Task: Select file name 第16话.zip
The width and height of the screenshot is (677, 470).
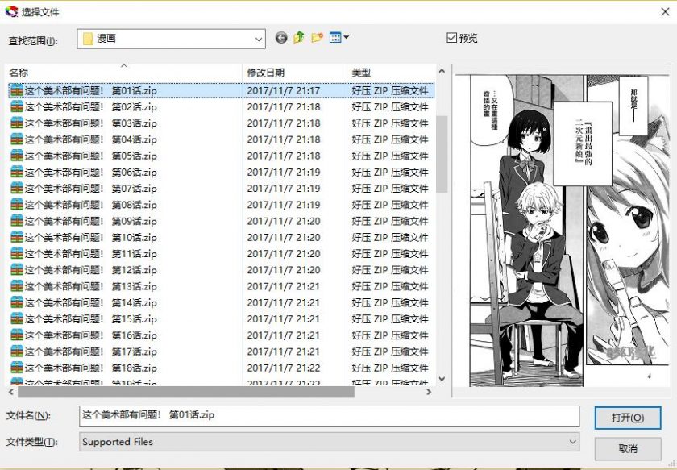Action: tap(90, 335)
